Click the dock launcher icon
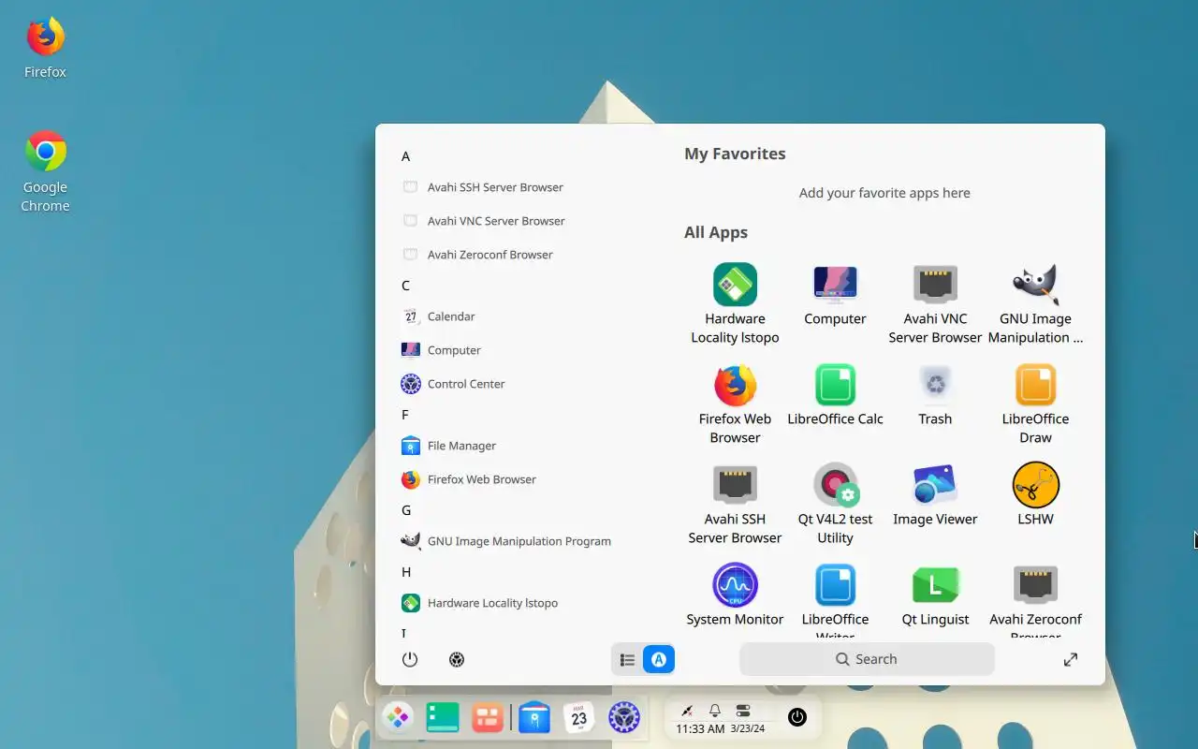Screen dimensions: 1198x749 pyautogui.click(x=398, y=718)
